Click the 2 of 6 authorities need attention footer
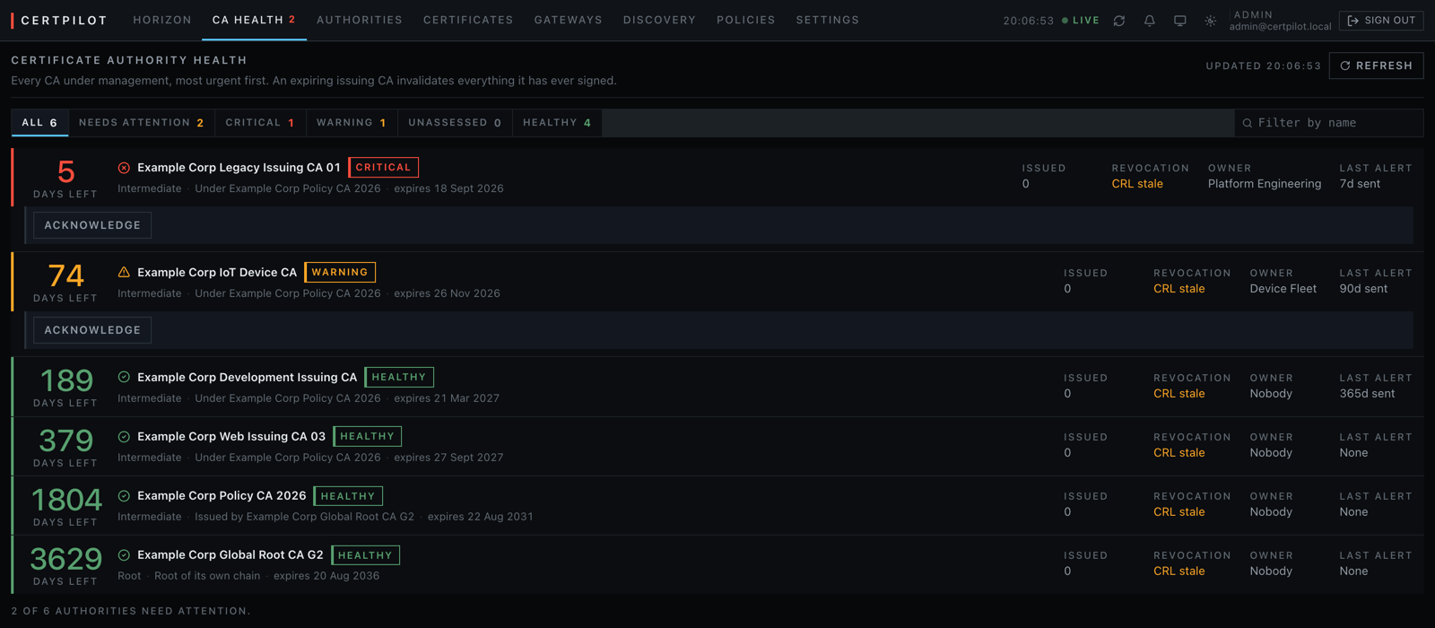Viewport: 1435px width, 628px height. tap(131, 611)
